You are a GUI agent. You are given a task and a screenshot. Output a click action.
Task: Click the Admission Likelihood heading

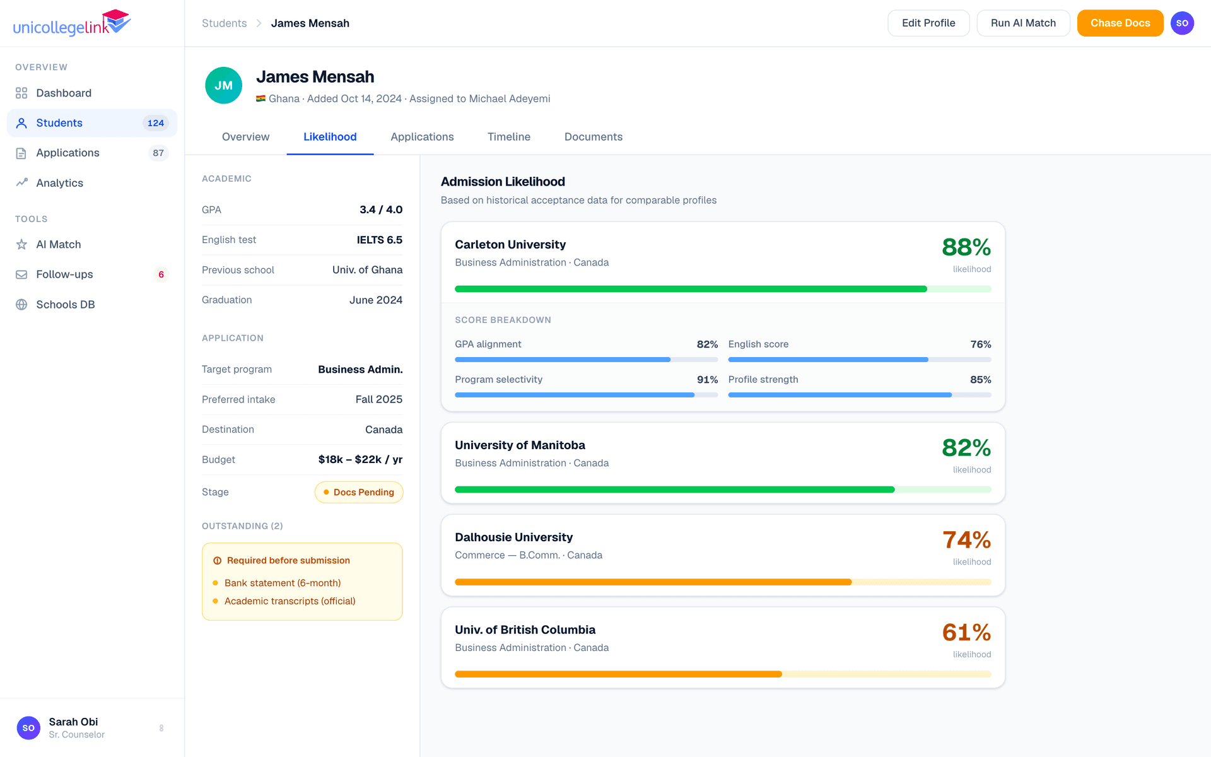click(503, 182)
